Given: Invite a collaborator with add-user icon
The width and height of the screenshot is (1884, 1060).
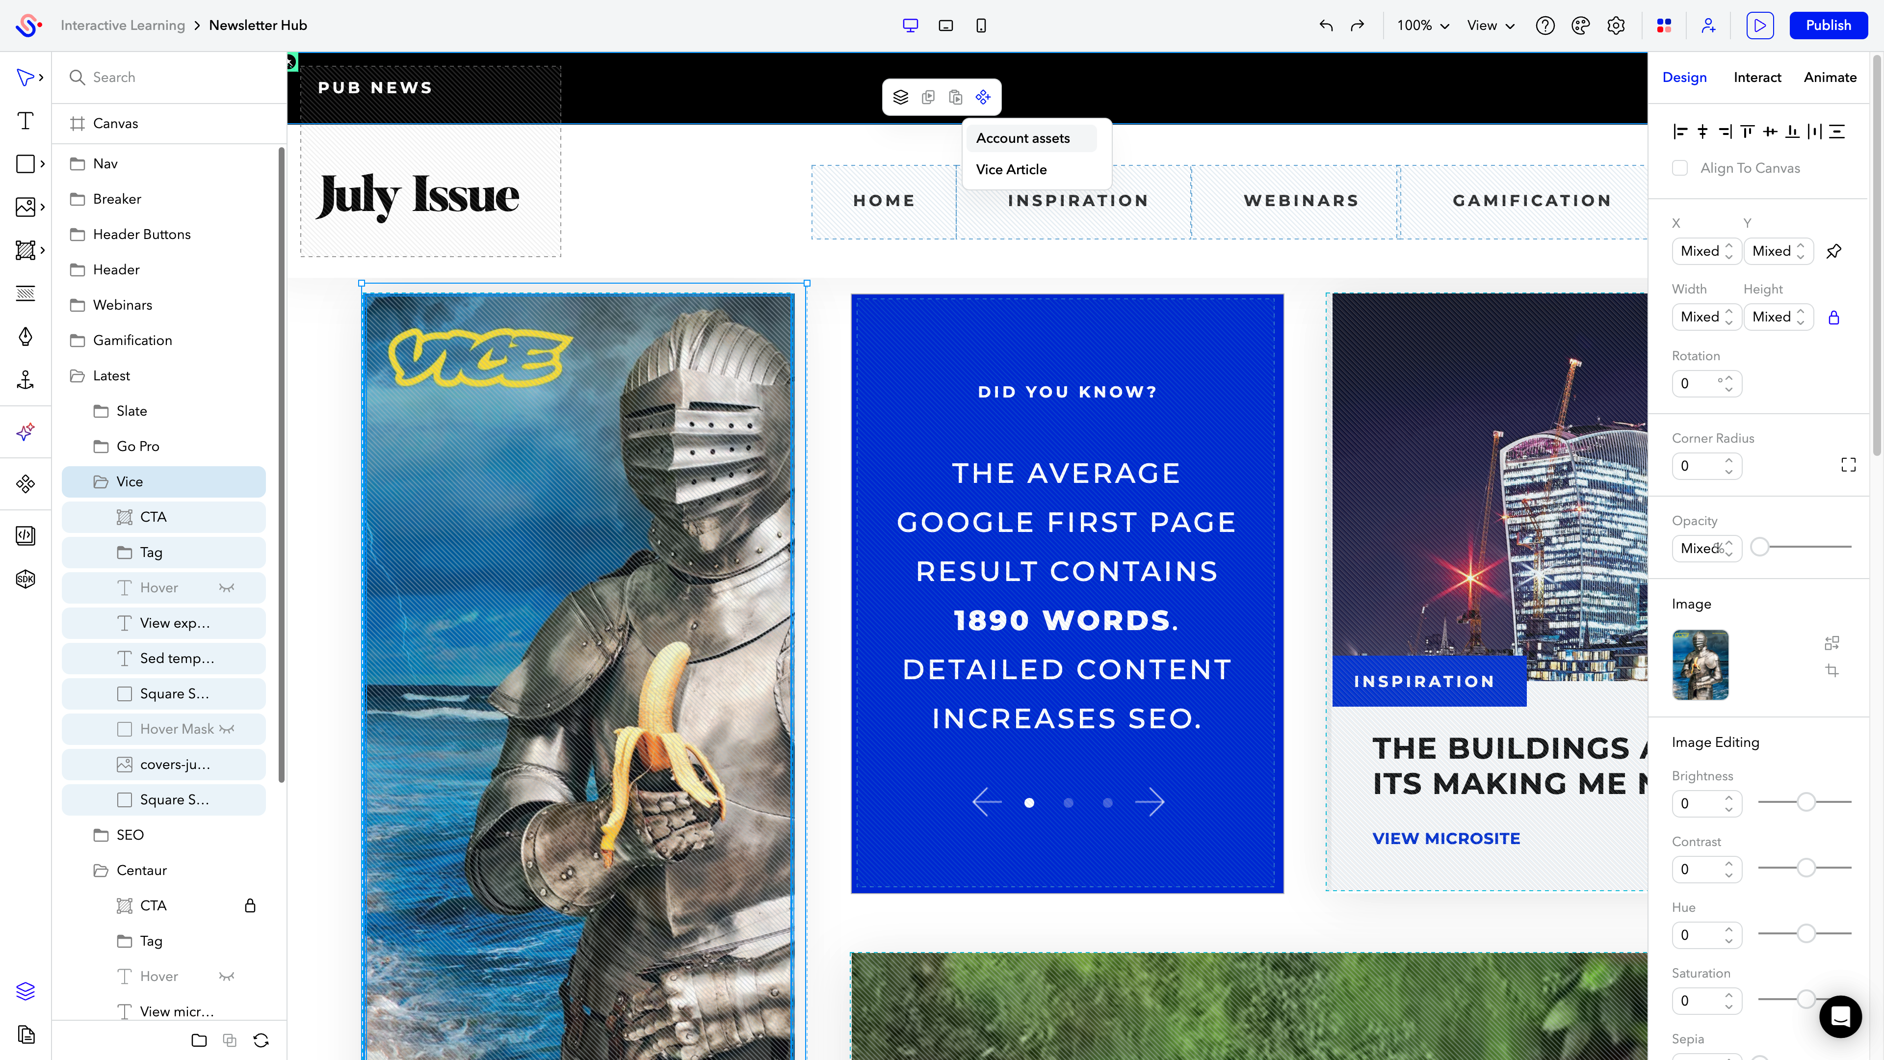Looking at the screenshot, I should pos(1708,26).
